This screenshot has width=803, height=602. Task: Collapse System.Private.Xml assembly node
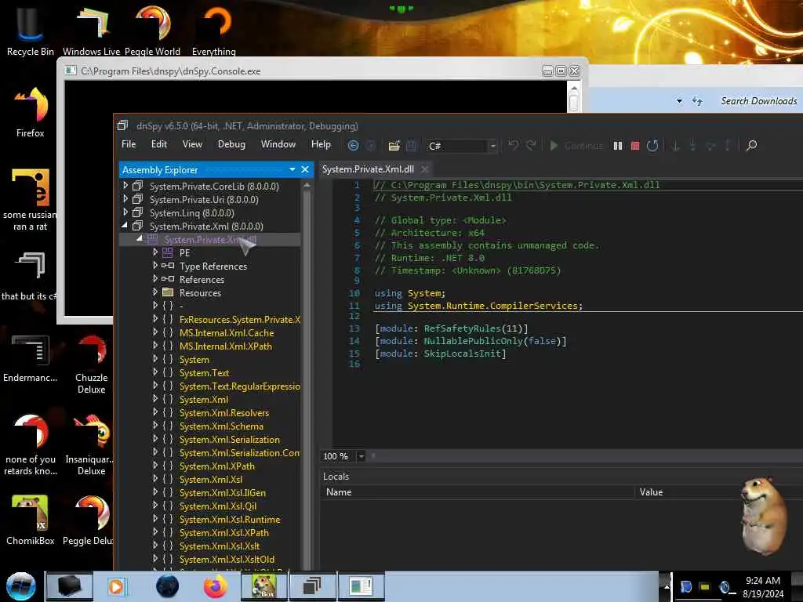tap(125, 225)
